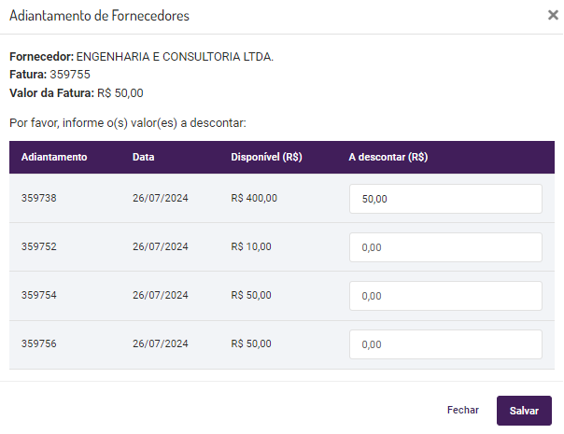Click the R$ 10,00 available amount
Image resolution: width=564 pixels, height=434 pixels.
pos(251,246)
